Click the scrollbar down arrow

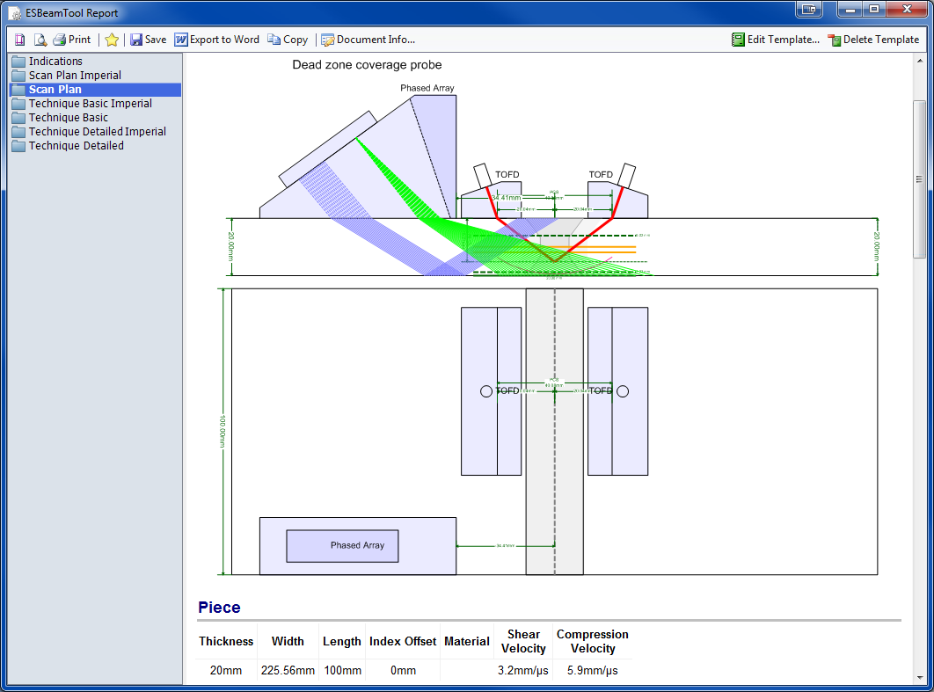920,678
